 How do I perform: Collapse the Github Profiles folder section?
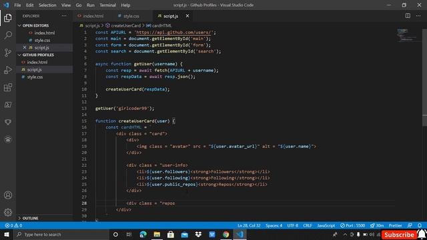pyautogui.click(x=38, y=55)
